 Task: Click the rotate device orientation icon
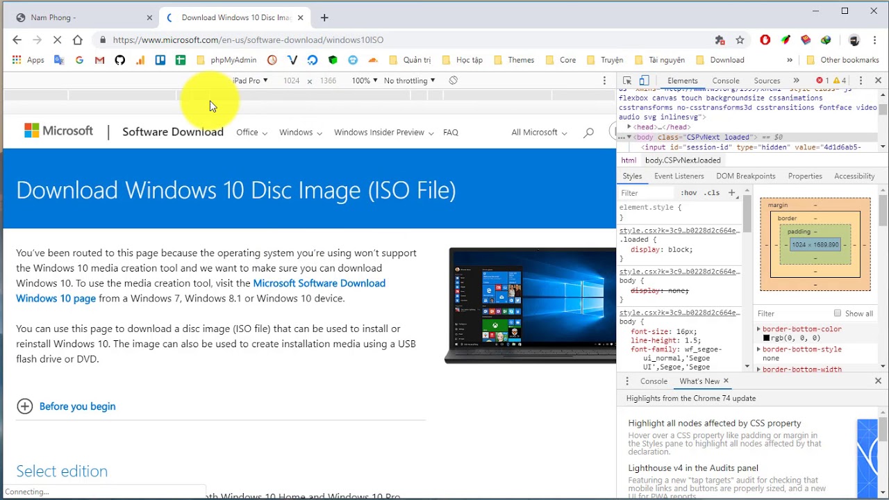pos(453,81)
